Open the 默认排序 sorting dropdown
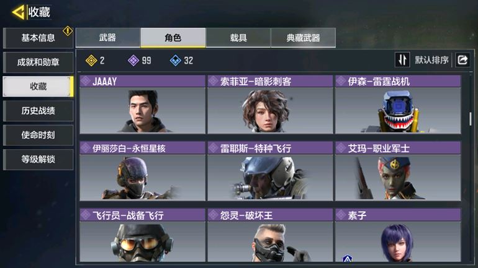Viewport: 478px width, 268px height. pos(431,60)
